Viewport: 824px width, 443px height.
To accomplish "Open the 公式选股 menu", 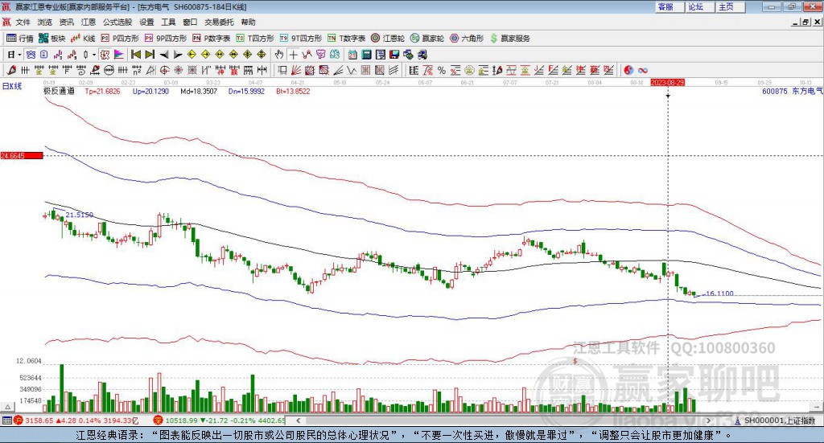I will coord(117,22).
